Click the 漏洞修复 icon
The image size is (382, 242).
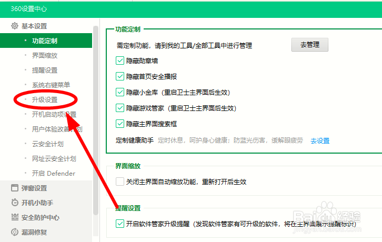pos(15,232)
